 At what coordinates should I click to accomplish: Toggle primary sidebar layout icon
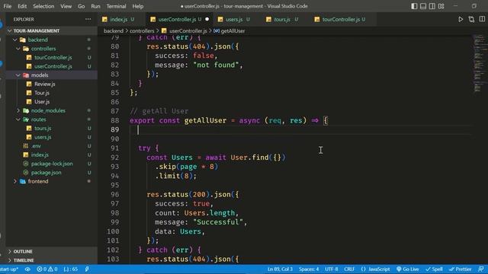[414, 6]
